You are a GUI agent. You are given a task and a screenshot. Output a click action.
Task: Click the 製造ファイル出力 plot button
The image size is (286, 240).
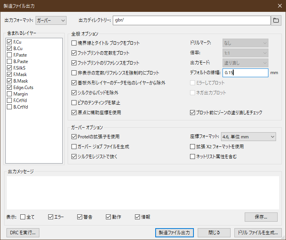(x=174, y=233)
